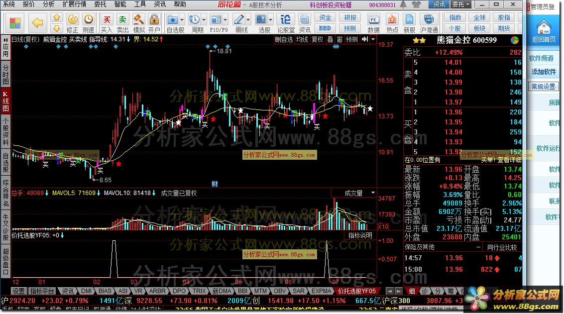Open the 委托 dropdown in title bar
Screen dimensions: 564x314
tap(461, 4)
